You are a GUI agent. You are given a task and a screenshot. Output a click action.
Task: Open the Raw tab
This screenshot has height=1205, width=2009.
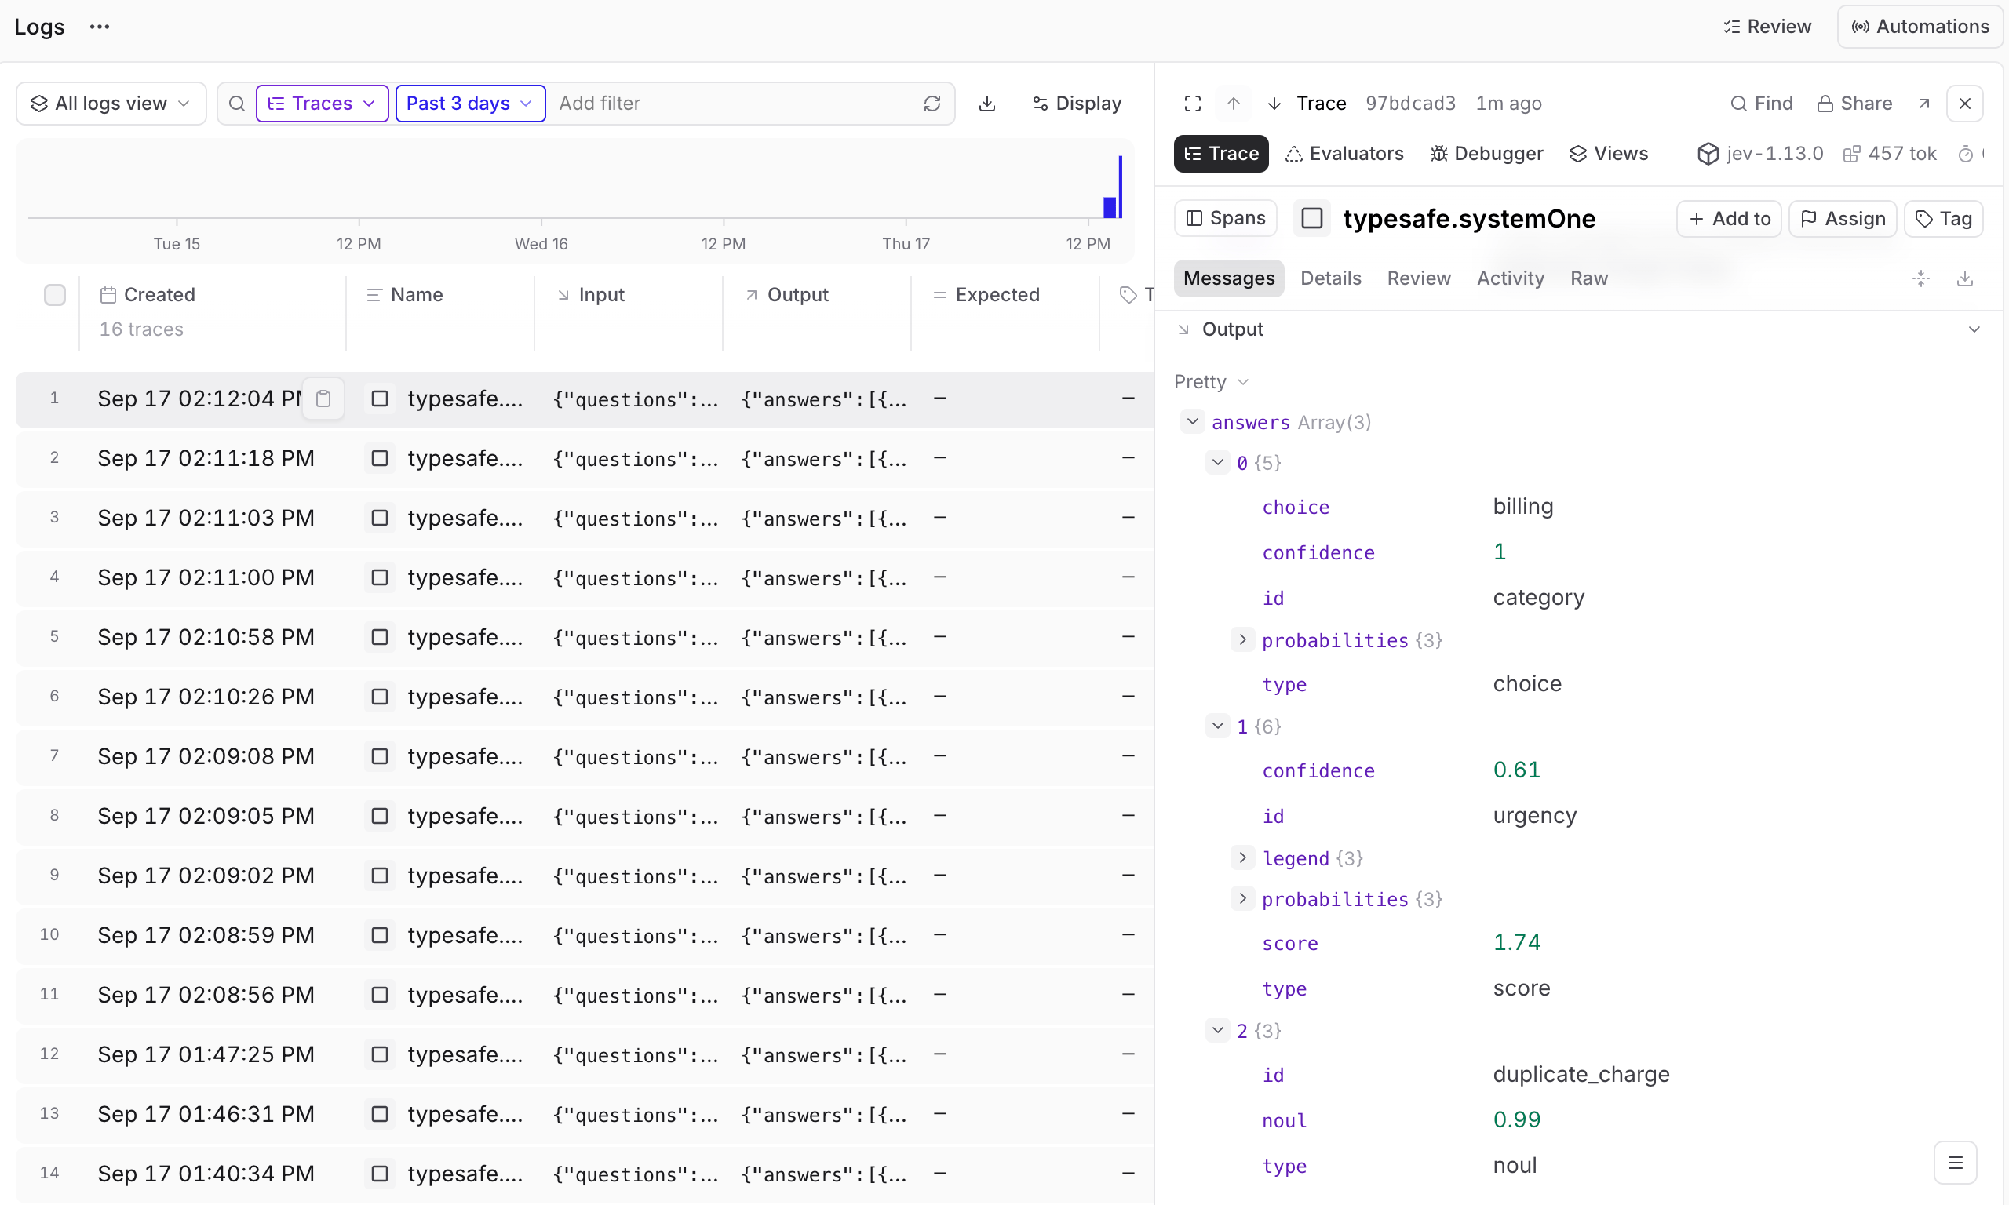[x=1589, y=278]
